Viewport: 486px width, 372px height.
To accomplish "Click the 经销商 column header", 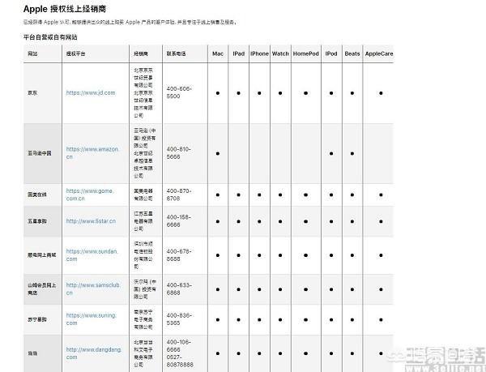I will click(141, 53).
